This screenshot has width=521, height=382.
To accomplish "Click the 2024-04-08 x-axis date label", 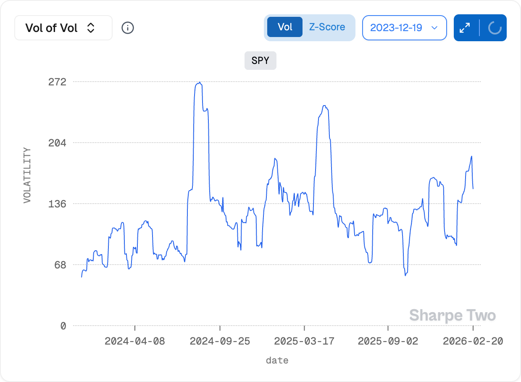I will click(135, 341).
